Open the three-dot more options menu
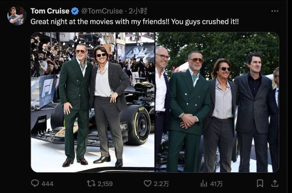 [x=274, y=11]
